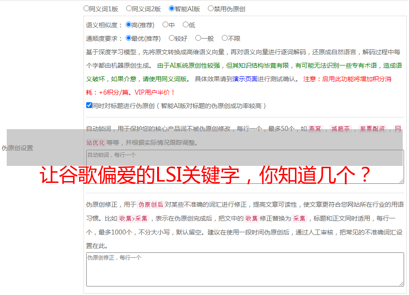Select the 同义词2版 radio option
Screen dimensions: 409x295
[x=129, y=9]
